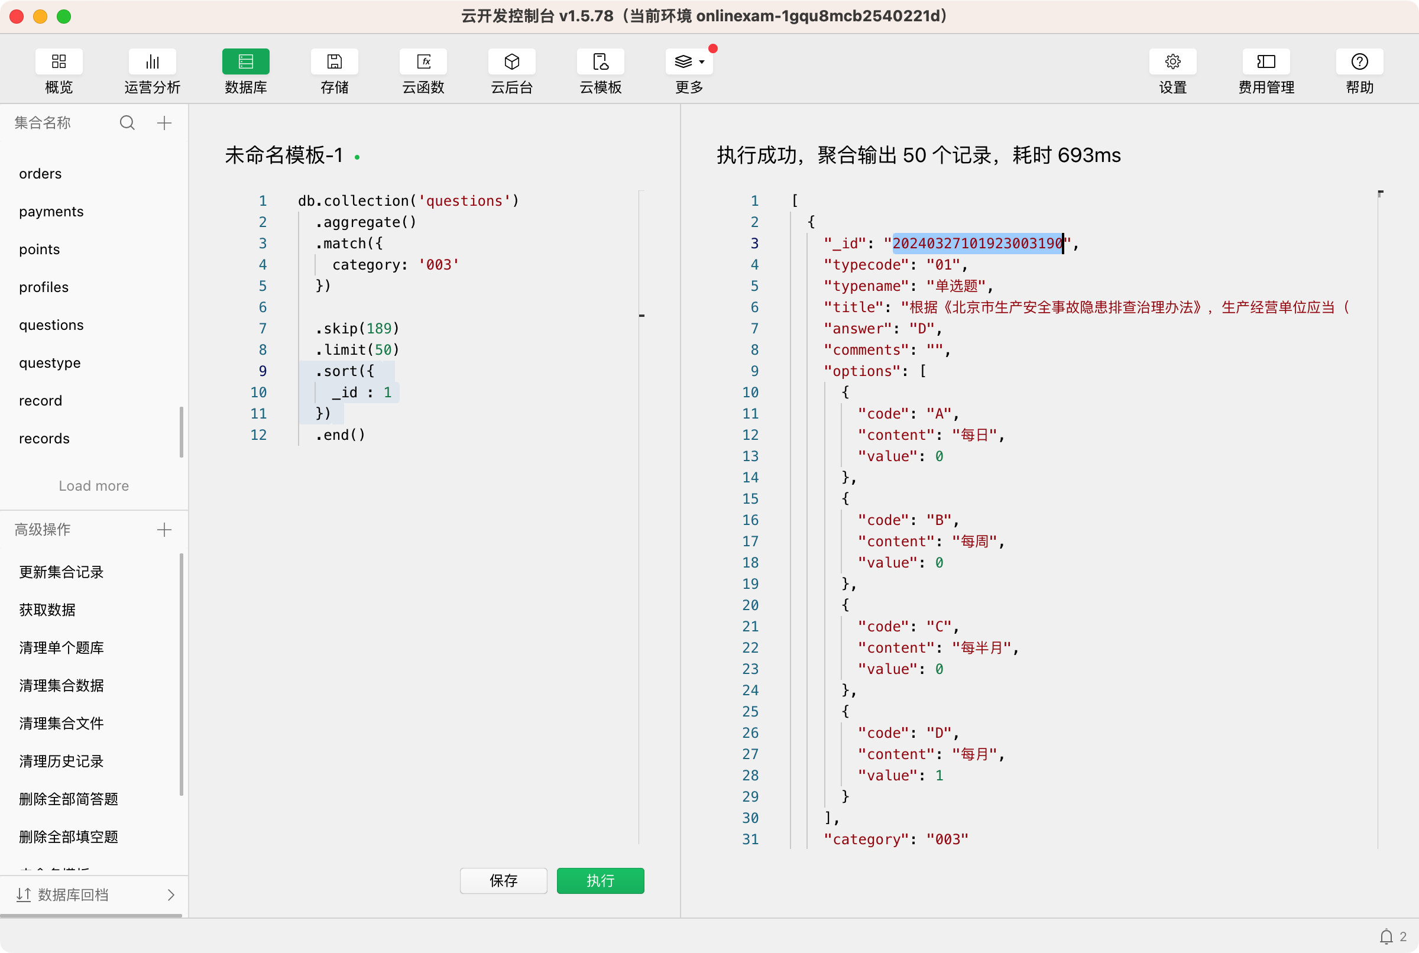Click Load more collections link
The image size is (1419, 953).
click(x=93, y=485)
